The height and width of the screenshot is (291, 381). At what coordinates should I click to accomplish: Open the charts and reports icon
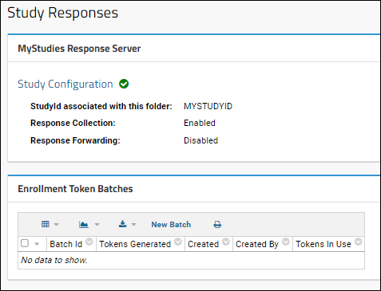click(84, 225)
